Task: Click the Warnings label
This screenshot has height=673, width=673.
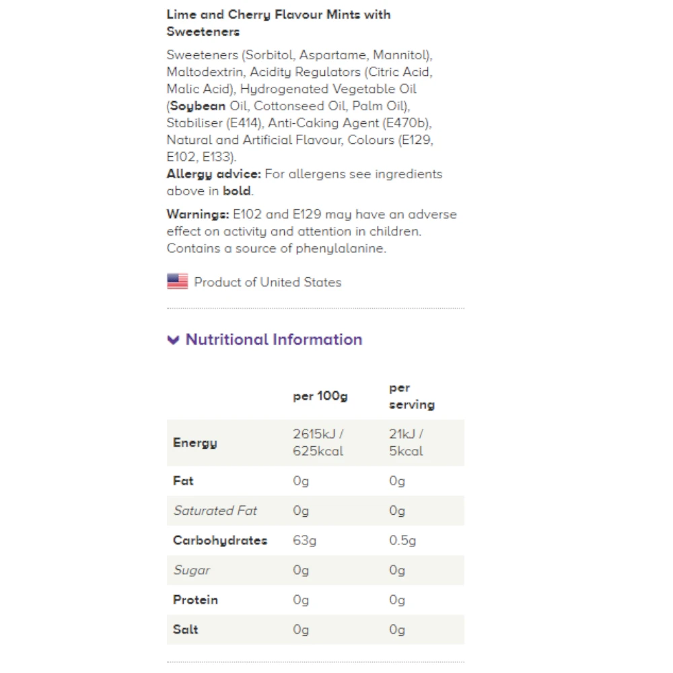Action: 198,214
